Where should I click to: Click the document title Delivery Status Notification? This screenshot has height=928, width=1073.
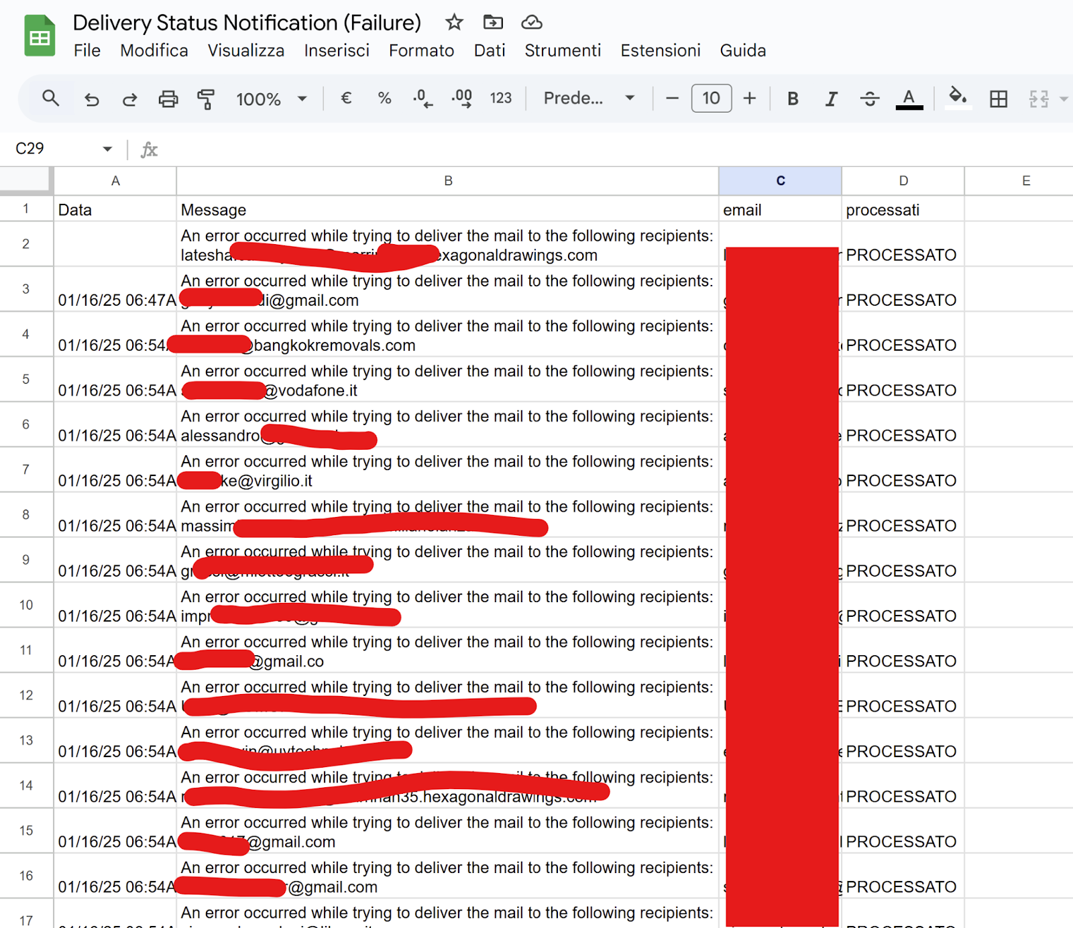247,23
